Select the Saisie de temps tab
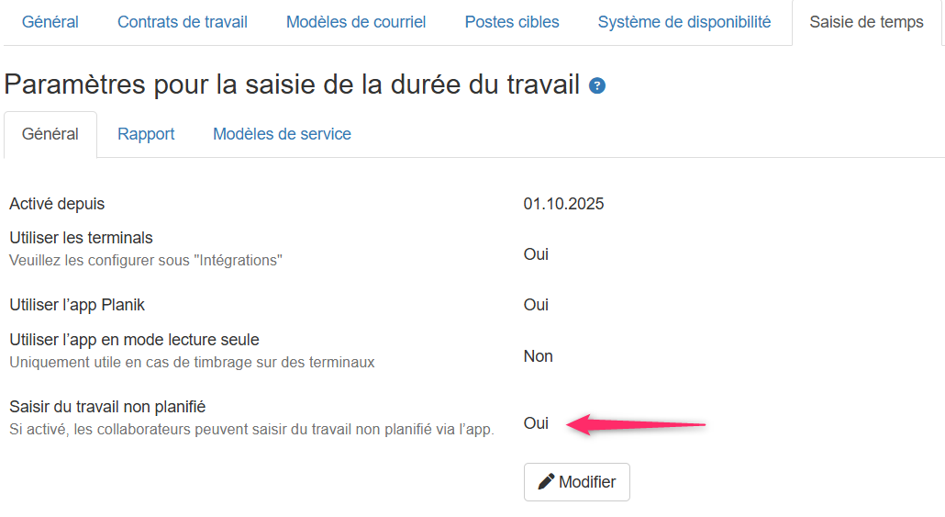The width and height of the screenshot is (945, 517). [866, 22]
